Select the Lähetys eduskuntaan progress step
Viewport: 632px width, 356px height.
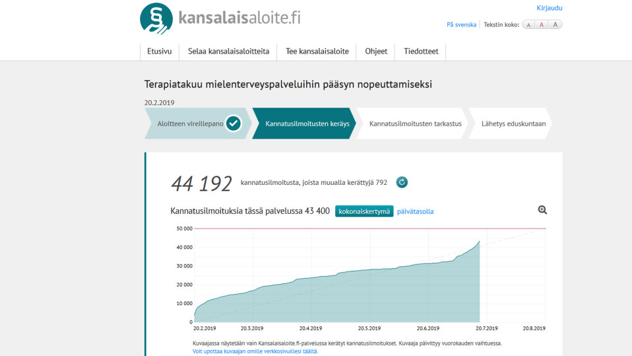tap(510, 124)
